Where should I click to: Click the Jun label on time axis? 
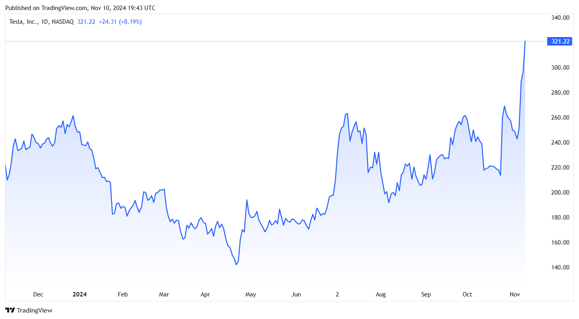(296, 294)
